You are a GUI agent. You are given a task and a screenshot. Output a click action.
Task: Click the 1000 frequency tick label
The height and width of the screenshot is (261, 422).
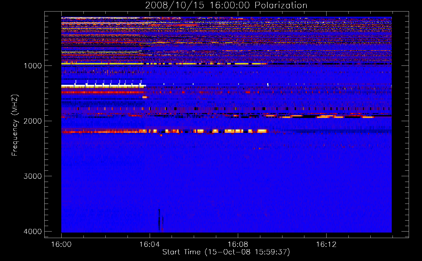pos(33,66)
